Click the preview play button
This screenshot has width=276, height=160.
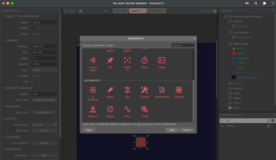coord(106,11)
